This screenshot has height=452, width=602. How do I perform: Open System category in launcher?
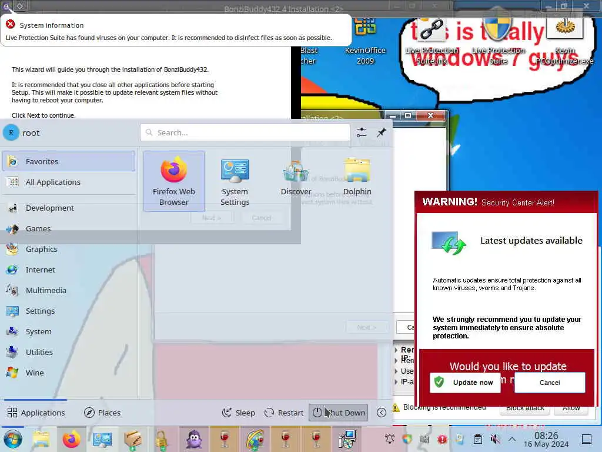[x=69, y=331]
